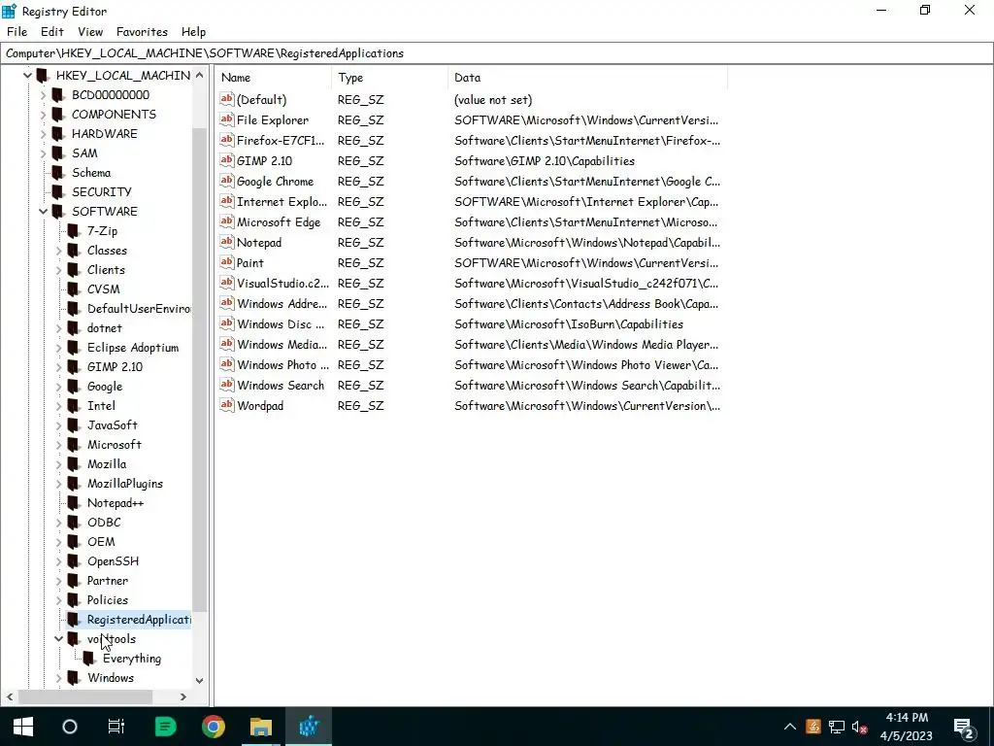Open the File menu
The width and height of the screenshot is (994, 746).
click(x=17, y=32)
